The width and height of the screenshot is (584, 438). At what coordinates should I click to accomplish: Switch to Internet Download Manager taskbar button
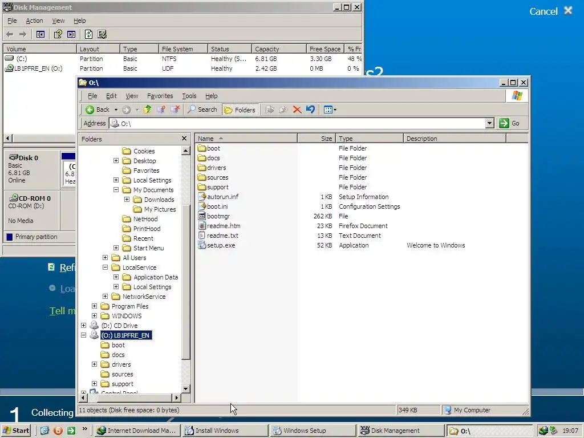[137, 431]
